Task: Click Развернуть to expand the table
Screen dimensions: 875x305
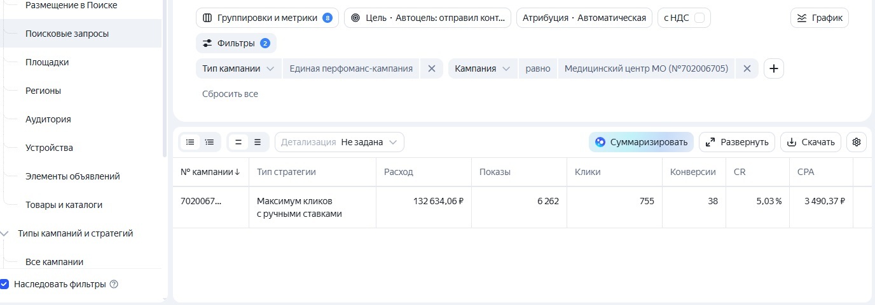Action: (737, 142)
